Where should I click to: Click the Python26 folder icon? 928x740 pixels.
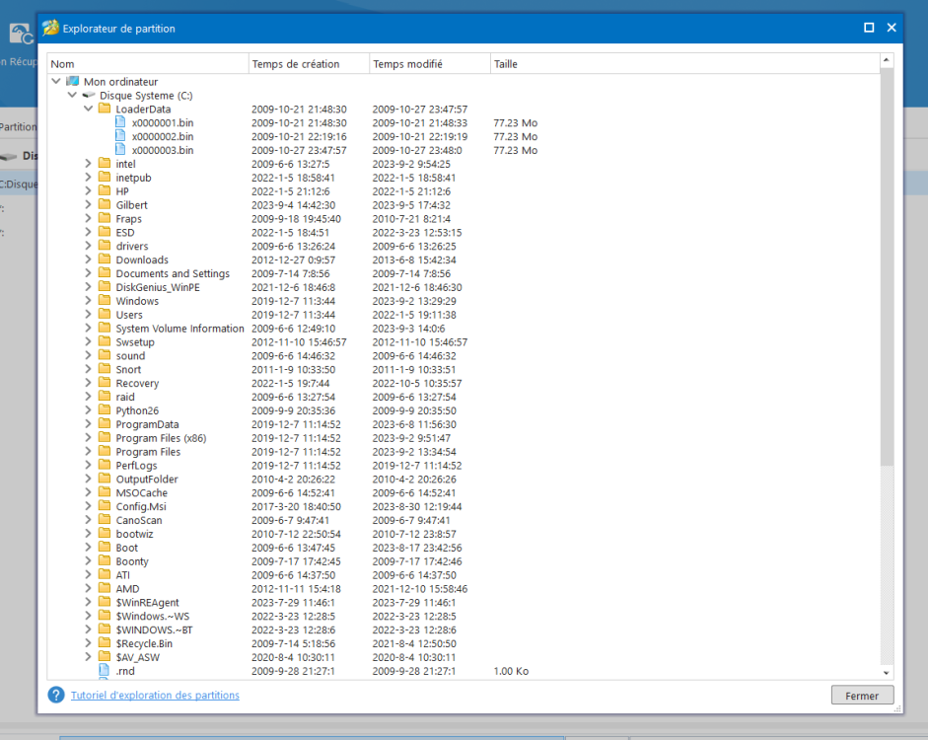[x=104, y=410]
